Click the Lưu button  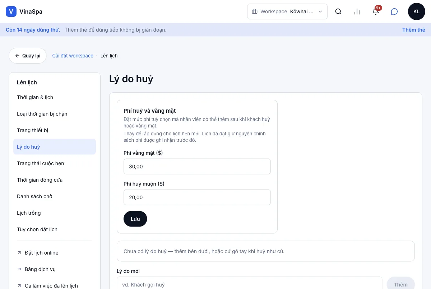(x=135, y=219)
